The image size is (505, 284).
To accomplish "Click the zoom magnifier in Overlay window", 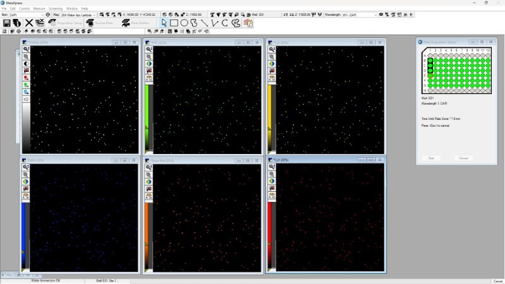I will pyautogui.click(x=26, y=49).
